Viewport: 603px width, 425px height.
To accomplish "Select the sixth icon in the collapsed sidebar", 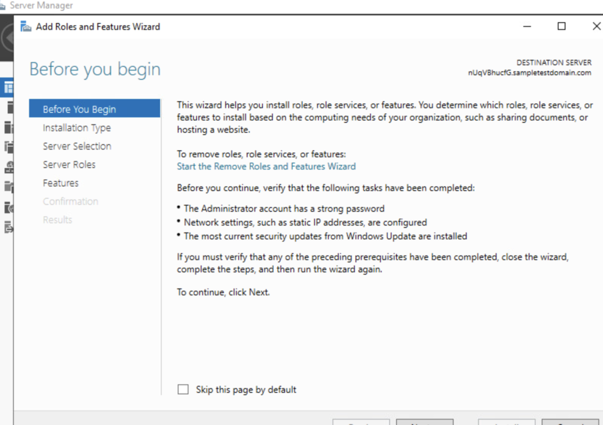I will coord(8,187).
